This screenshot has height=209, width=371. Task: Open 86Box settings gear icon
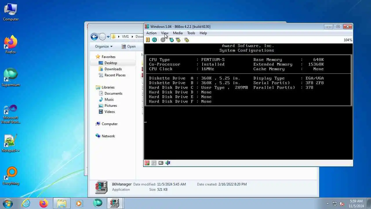(186, 40)
